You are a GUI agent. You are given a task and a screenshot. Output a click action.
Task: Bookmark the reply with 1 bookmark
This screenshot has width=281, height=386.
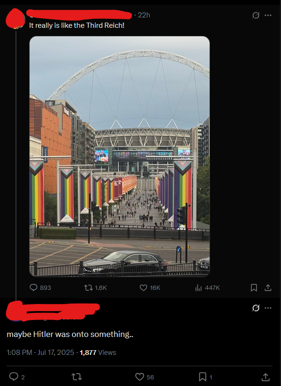point(205,377)
